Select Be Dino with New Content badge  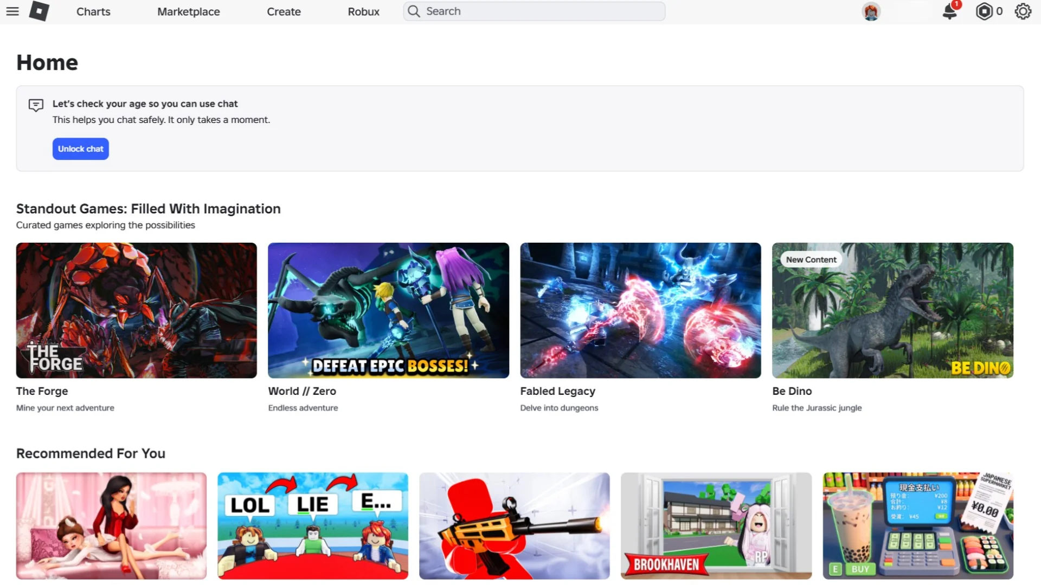(x=892, y=310)
